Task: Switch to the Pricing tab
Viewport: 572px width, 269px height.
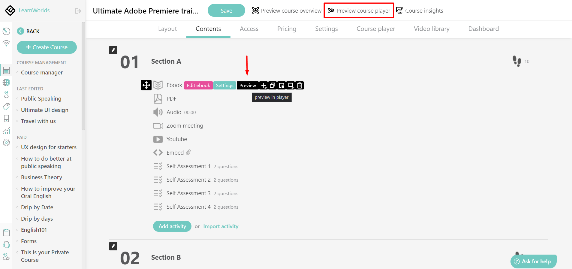Action: pos(287,29)
